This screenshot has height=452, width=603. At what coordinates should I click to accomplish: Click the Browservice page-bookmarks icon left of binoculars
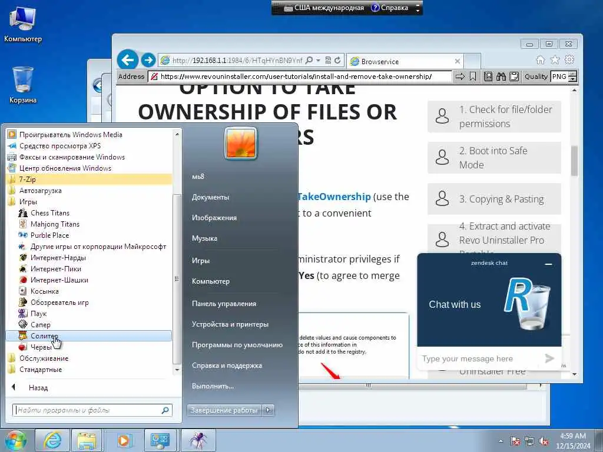pyautogui.click(x=488, y=77)
